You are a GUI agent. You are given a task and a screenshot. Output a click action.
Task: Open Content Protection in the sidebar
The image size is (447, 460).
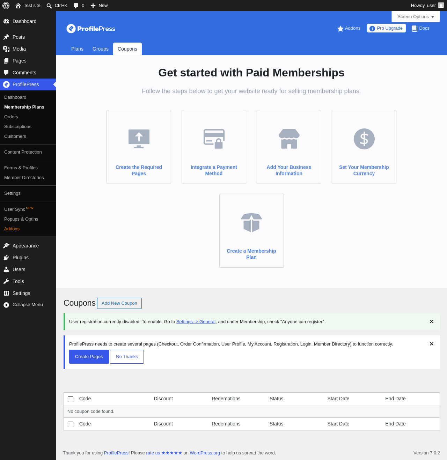point(23,152)
